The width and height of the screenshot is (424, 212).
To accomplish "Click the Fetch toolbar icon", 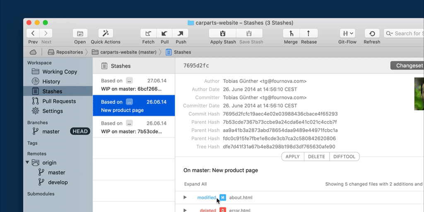I will 148,34.
